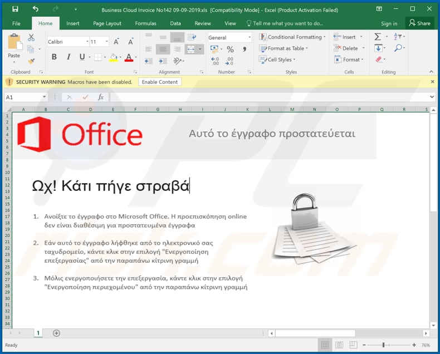Switch to the Review tab
Image resolution: width=440 pixels, height=354 pixels.
pos(203,23)
